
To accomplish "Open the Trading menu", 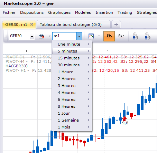I will pos(125,12).
